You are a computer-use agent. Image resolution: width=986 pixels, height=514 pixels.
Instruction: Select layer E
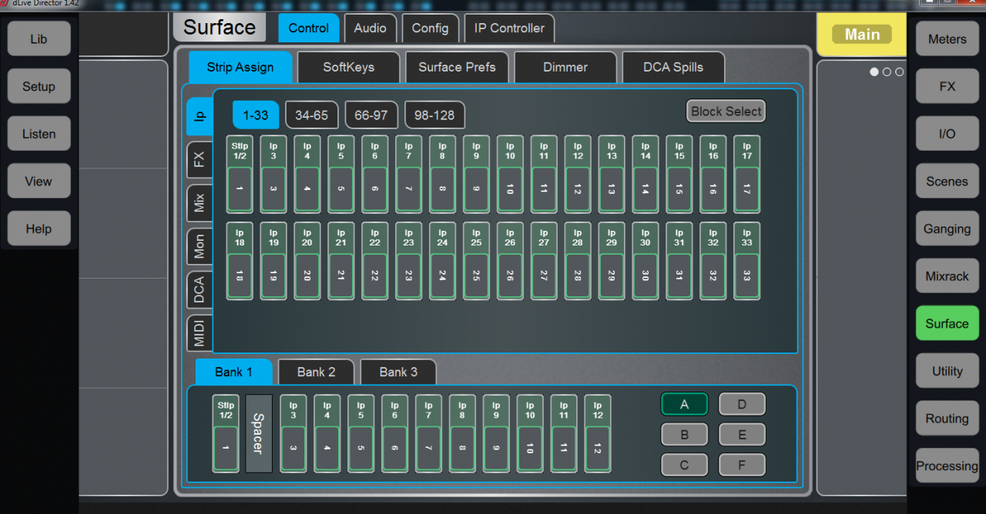742,435
